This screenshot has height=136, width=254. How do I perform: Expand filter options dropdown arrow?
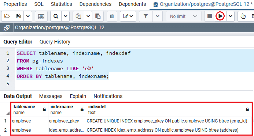pyautogui.click(x=158, y=16)
